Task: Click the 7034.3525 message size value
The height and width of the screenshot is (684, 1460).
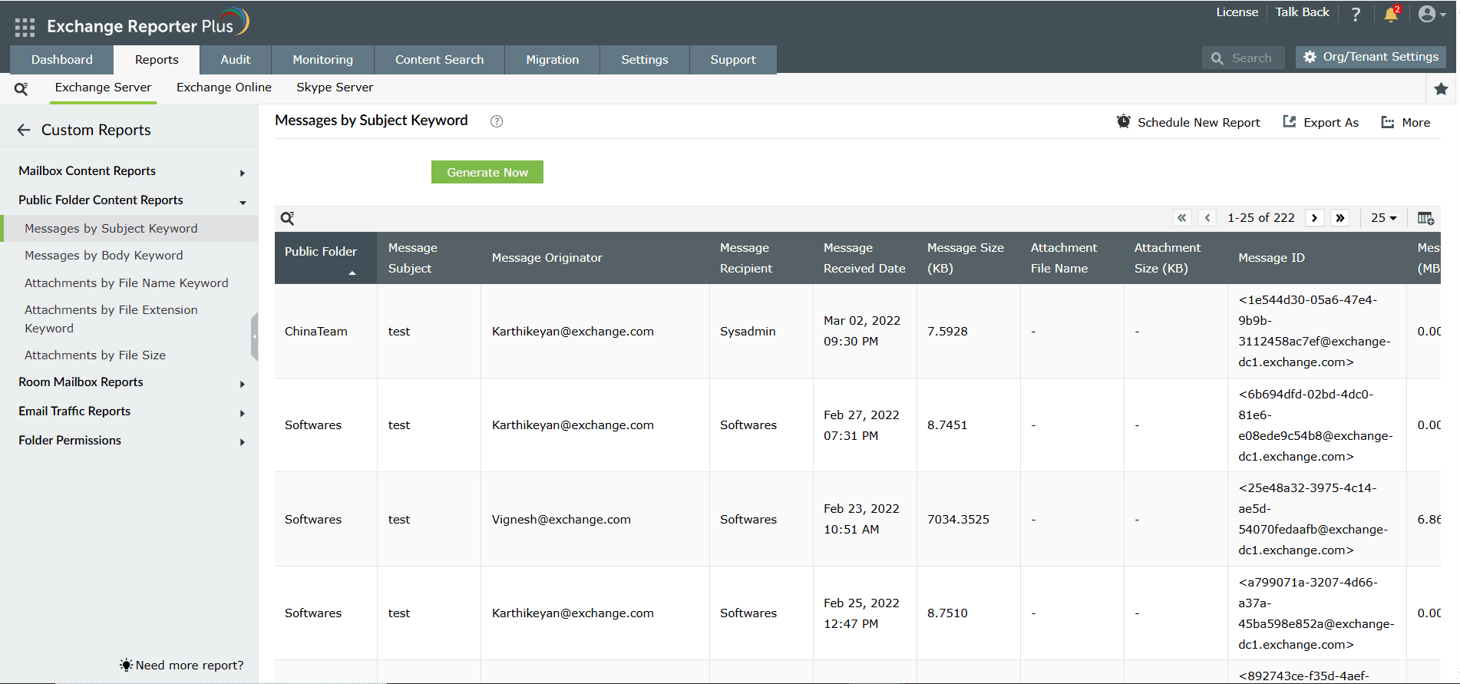Action: (958, 520)
